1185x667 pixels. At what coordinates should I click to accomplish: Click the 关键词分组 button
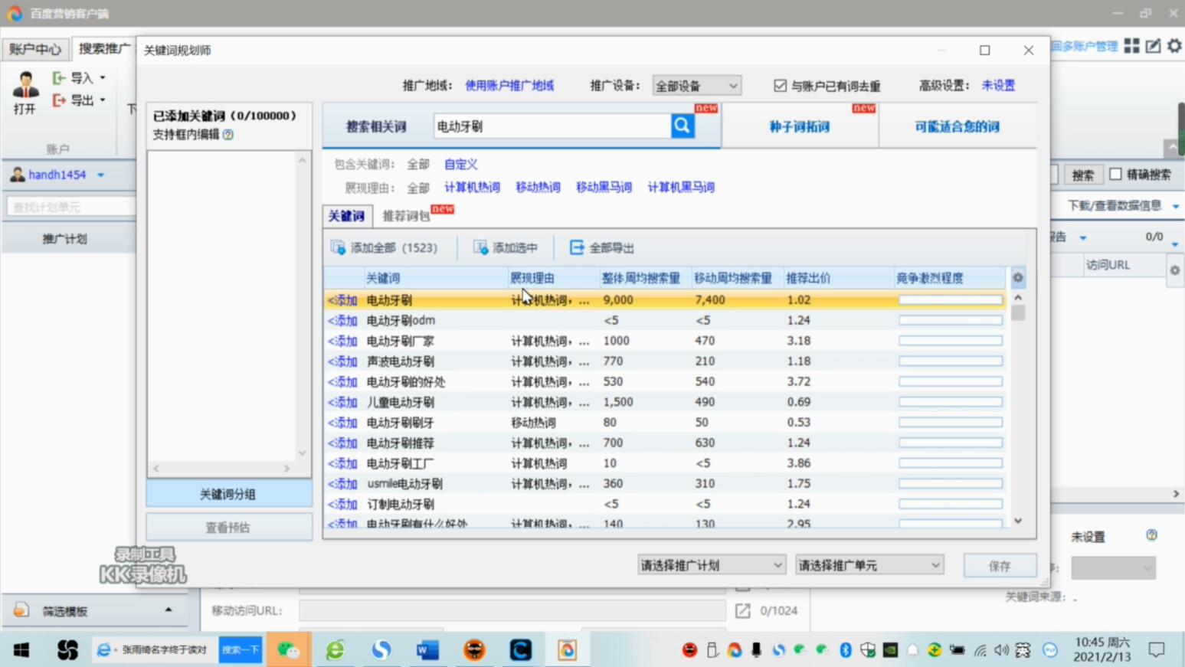click(x=228, y=495)
